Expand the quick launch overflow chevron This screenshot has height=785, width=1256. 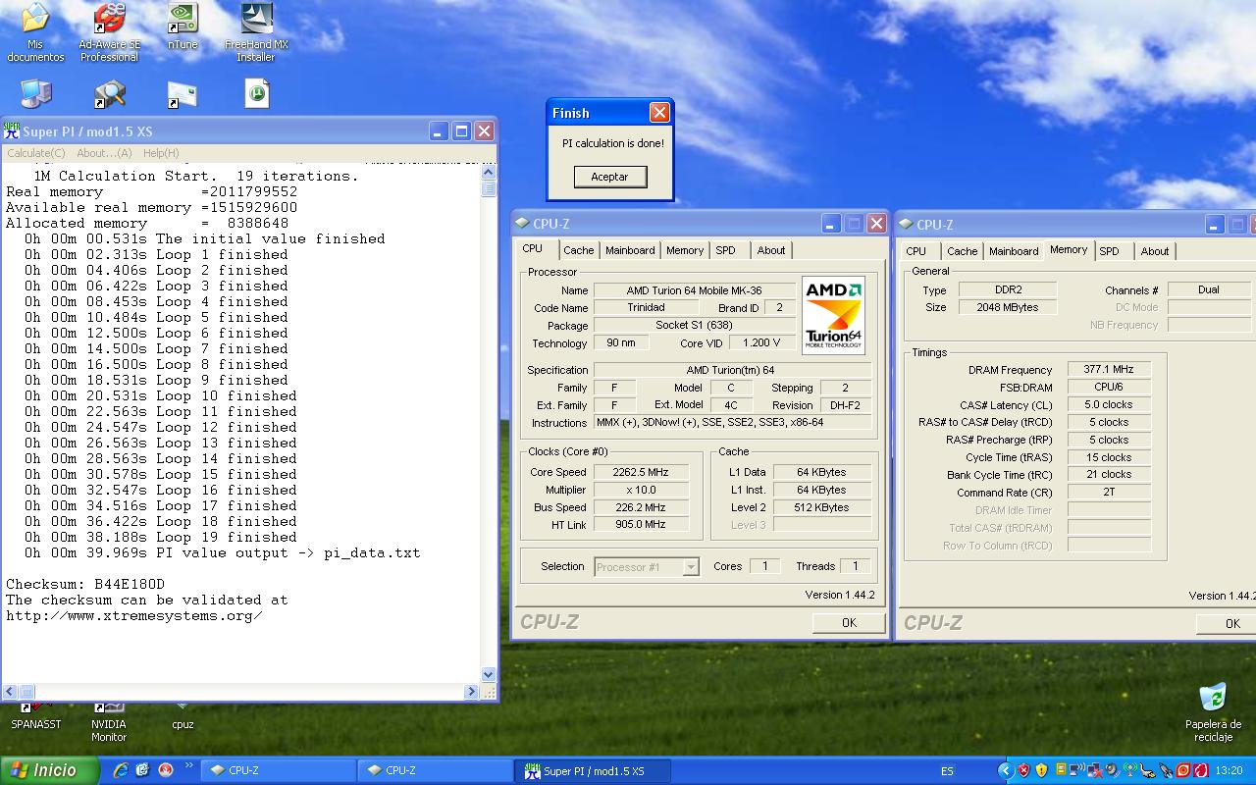[187, 765]
